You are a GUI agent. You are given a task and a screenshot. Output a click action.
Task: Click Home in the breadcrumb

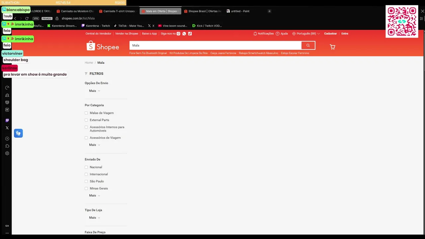pos(89,63)
